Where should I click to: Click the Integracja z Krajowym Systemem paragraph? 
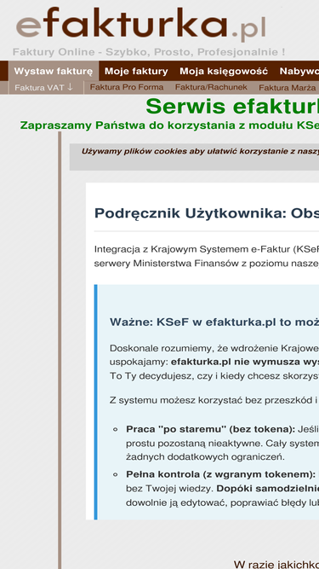(207, 256)
